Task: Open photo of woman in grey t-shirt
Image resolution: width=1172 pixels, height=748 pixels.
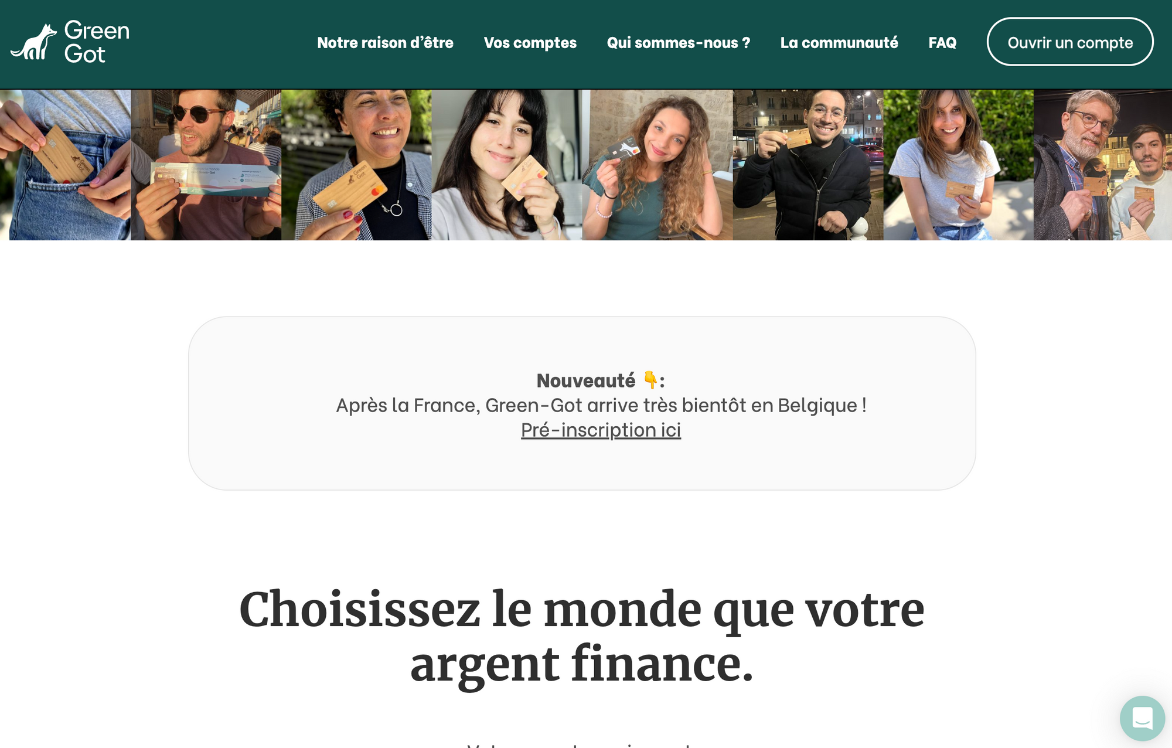Action: [x=958, y=165]
